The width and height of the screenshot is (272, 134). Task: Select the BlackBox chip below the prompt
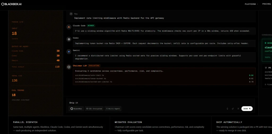coord(76,109)
